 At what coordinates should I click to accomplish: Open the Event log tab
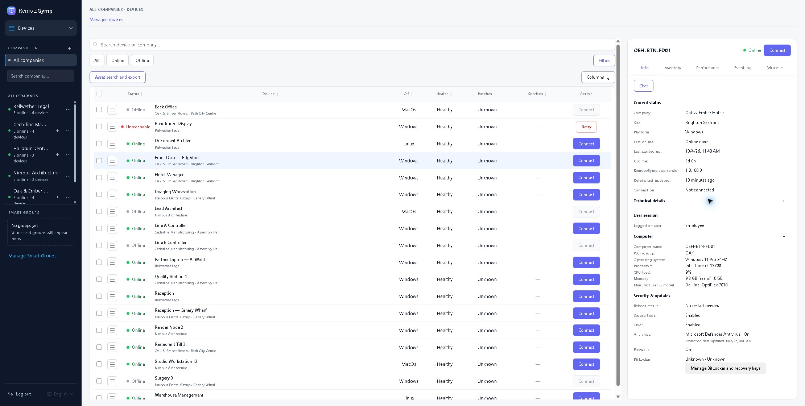tap(743, 68)
